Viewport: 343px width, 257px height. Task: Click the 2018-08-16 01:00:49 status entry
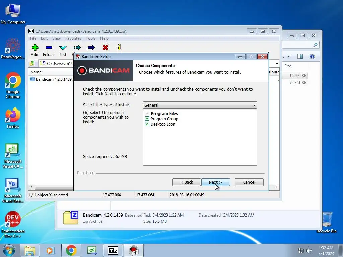point(187,195)
